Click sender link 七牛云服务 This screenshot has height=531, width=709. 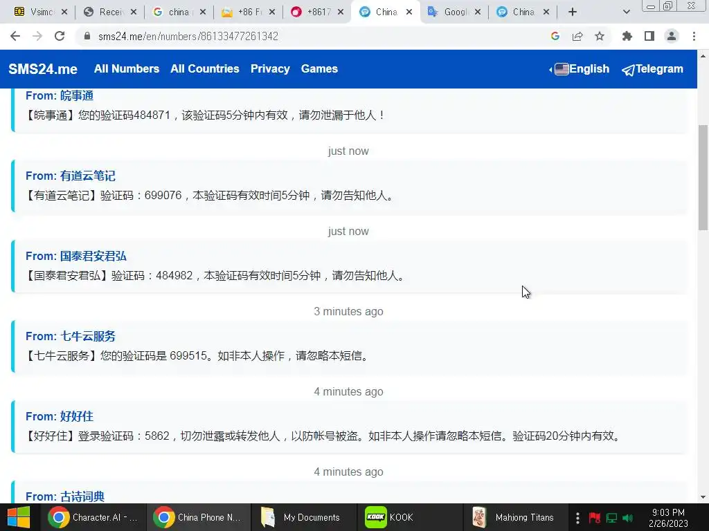click(88, 336)
